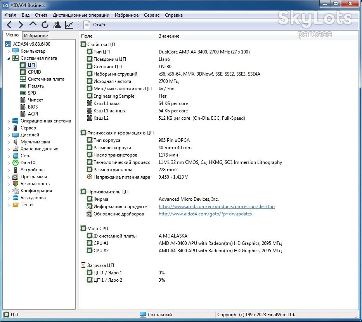Select the ЦП tree item
This screenshot has width=362, height=322.
pyautogui.click(x=31, y=65)
